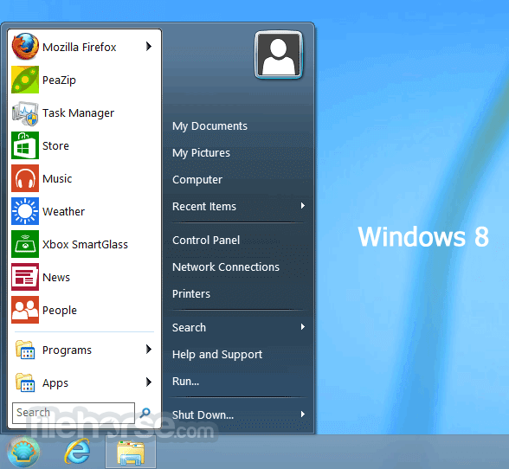
Task: Open Xbox SmartGlass icon
Action: (25, 244)
